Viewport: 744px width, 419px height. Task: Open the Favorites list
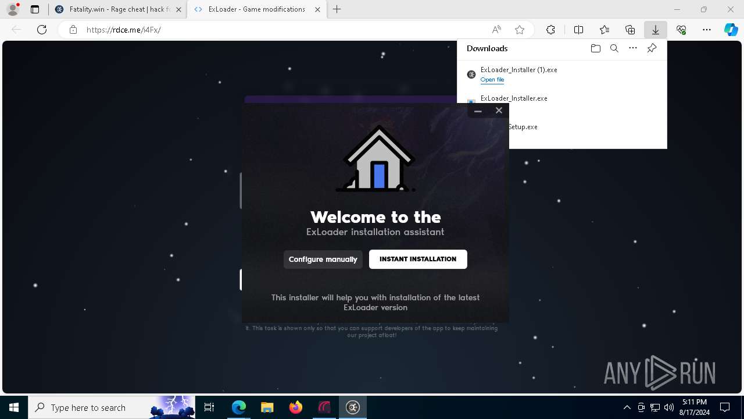(x=604, y=30)
